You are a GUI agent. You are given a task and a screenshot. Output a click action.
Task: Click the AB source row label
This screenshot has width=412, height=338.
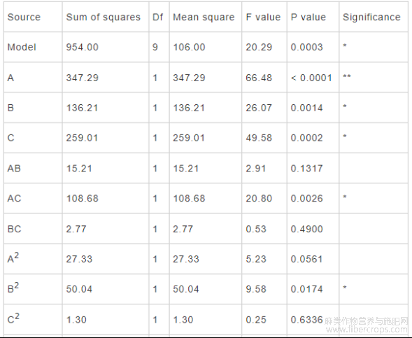click(14, 168)
